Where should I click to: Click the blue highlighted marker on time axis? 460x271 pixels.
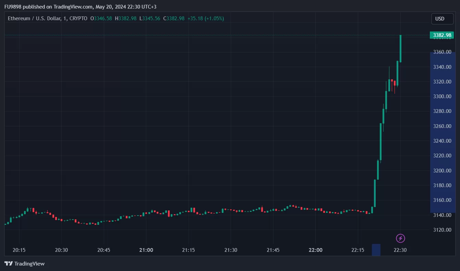376,250
